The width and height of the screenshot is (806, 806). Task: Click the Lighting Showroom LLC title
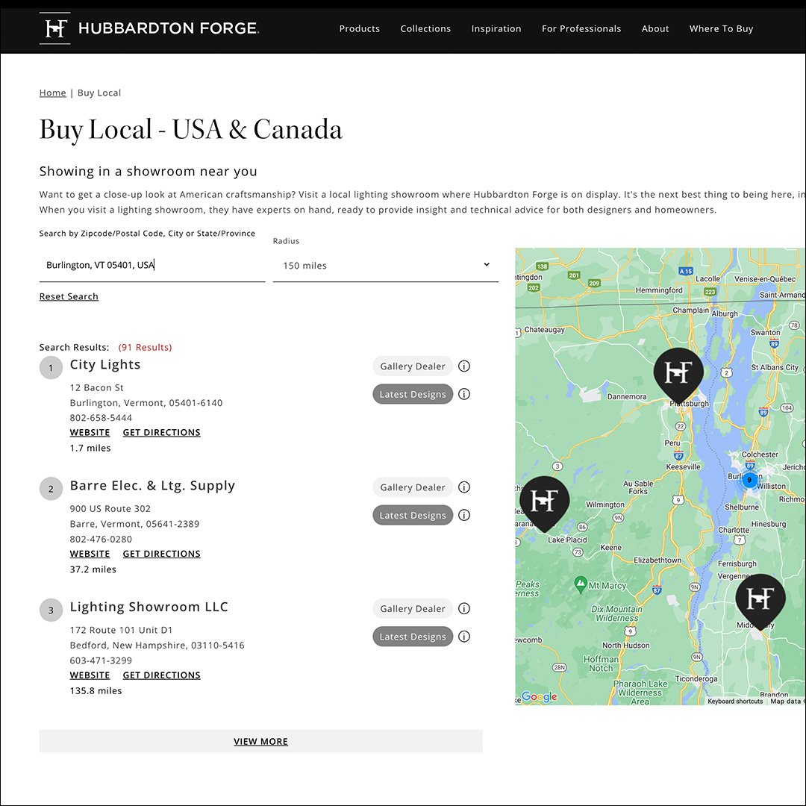[149, 607]
